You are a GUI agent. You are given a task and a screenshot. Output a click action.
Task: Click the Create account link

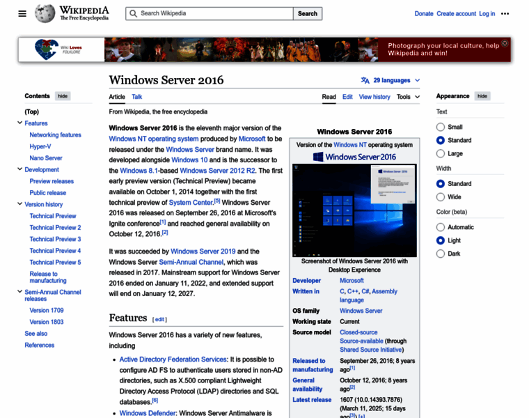coord(456,13)
